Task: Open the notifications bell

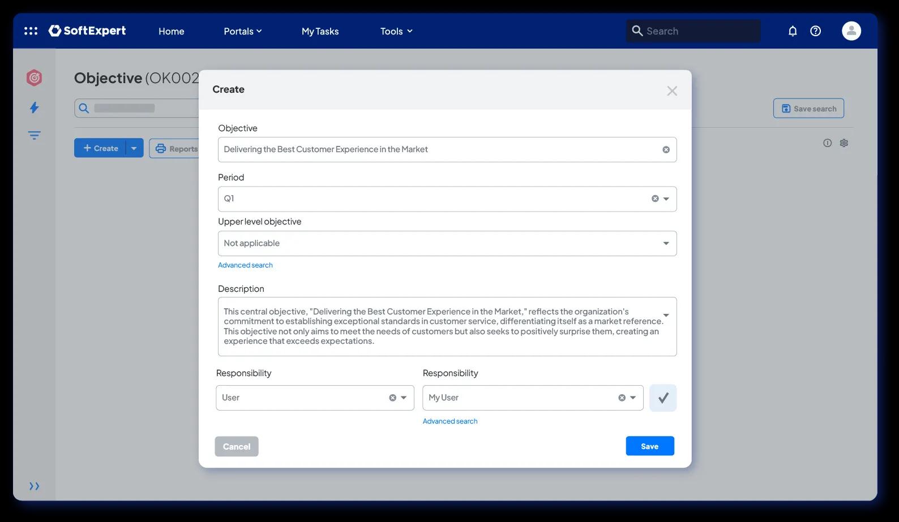Action: (x=793, y=31)
